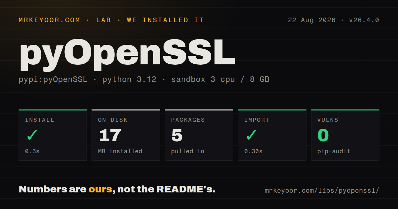Click the MRKEYOOR.COM text in header
This screenshot has height=209, width=398.
[49, 20]
